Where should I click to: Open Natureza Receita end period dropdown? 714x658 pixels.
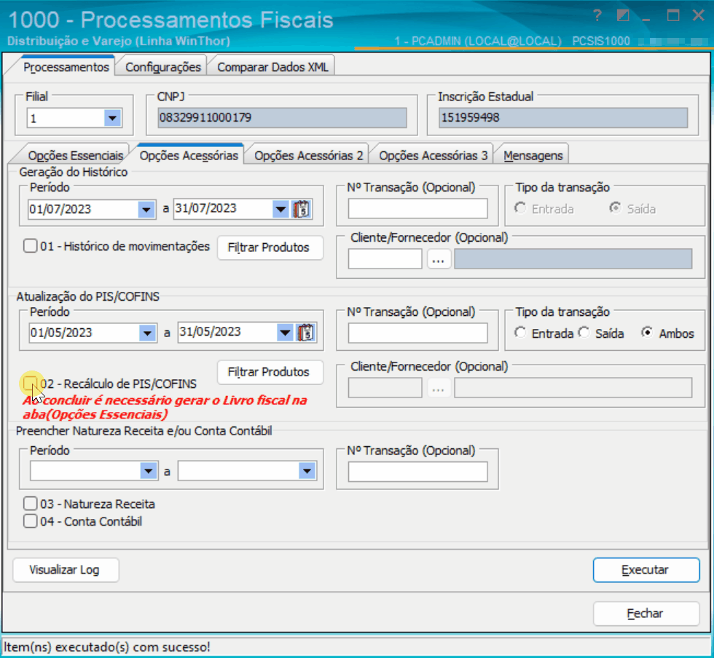point(307,471)
